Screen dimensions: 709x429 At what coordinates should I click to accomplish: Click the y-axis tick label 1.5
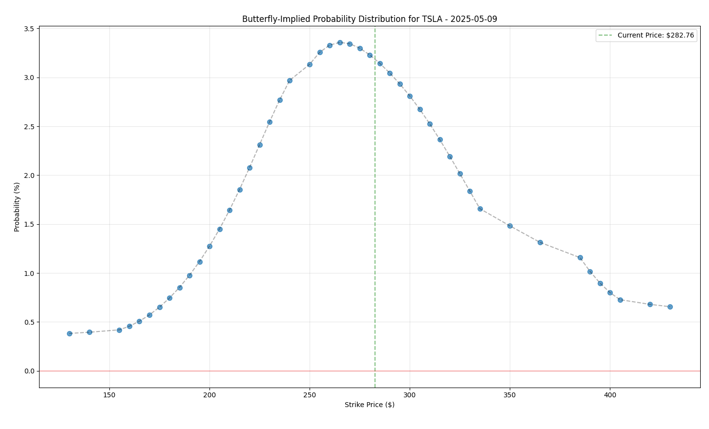pyautogui.click(x=29, y=224)
